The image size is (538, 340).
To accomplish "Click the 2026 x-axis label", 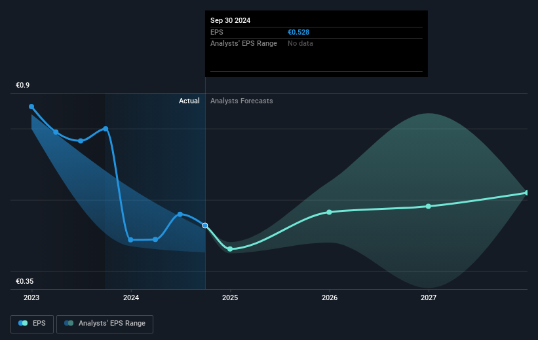I will pyautogui.click(x=330, y=298).
